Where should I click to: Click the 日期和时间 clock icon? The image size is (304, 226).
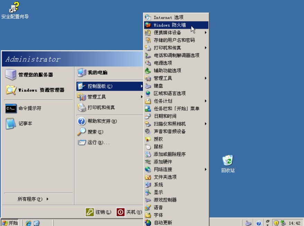coord(148,116)
